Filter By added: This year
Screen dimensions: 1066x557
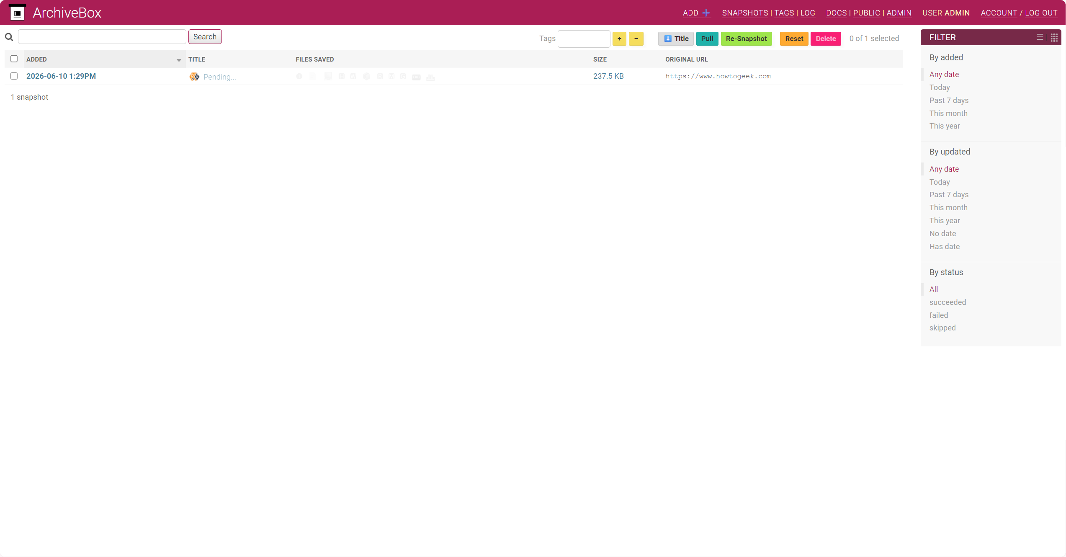point(945,126)
